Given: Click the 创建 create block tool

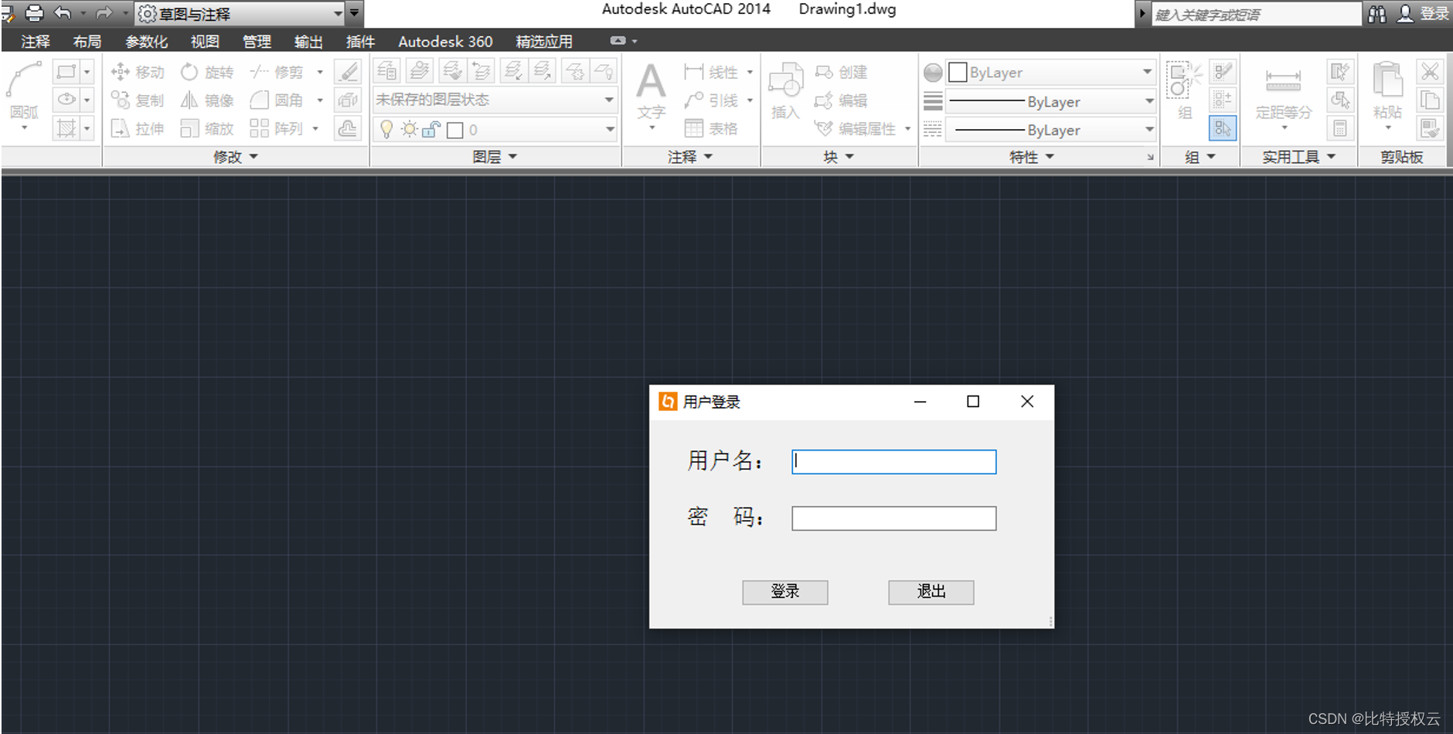Looking at the screenshot, I should click(x=842, y=72).
